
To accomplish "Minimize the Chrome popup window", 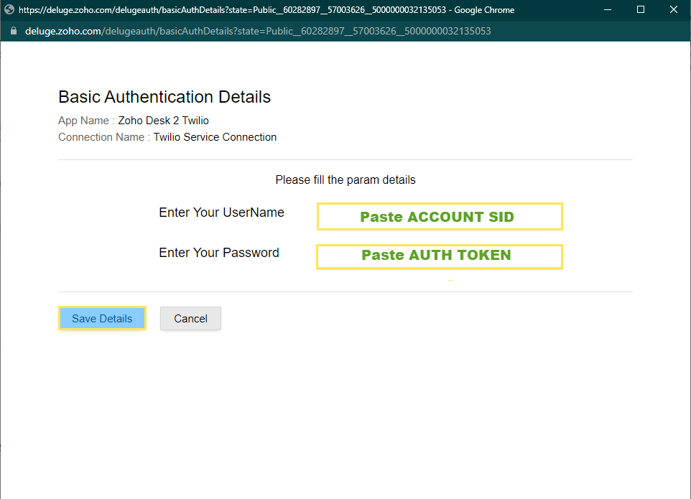I will (x=608, y=9).
